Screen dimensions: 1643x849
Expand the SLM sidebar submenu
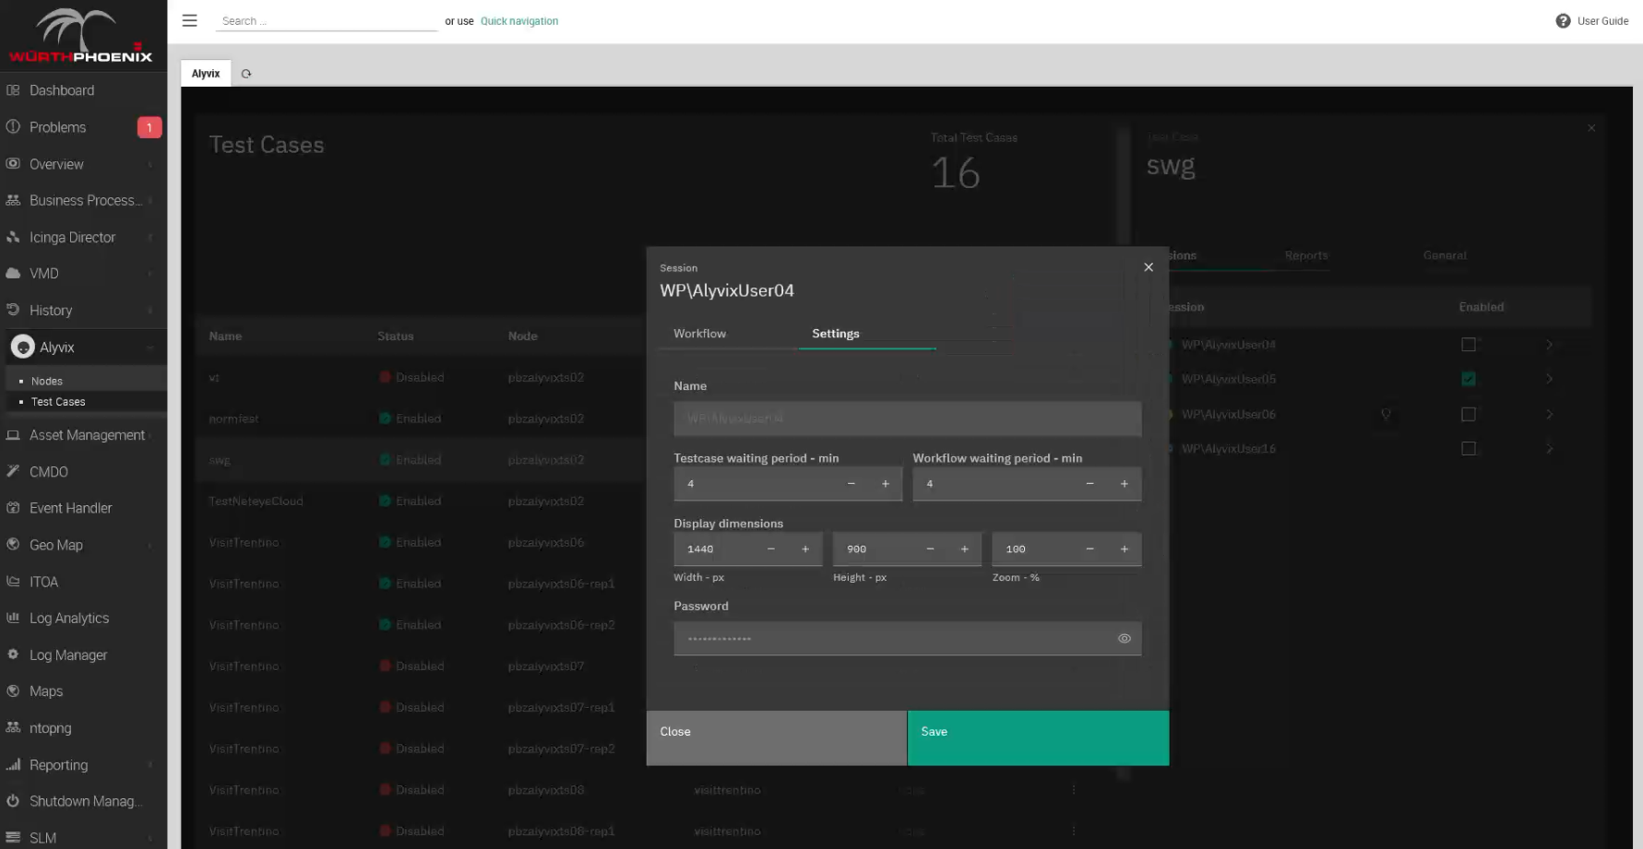tap(149, 838)
